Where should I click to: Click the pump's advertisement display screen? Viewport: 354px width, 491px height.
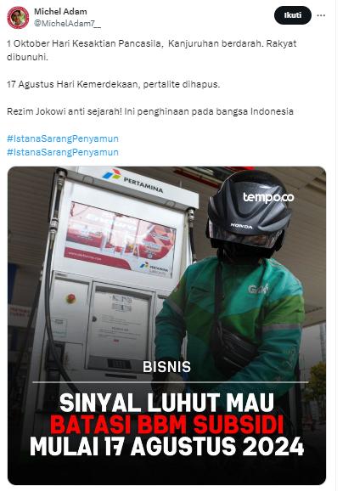pos(121,240)
